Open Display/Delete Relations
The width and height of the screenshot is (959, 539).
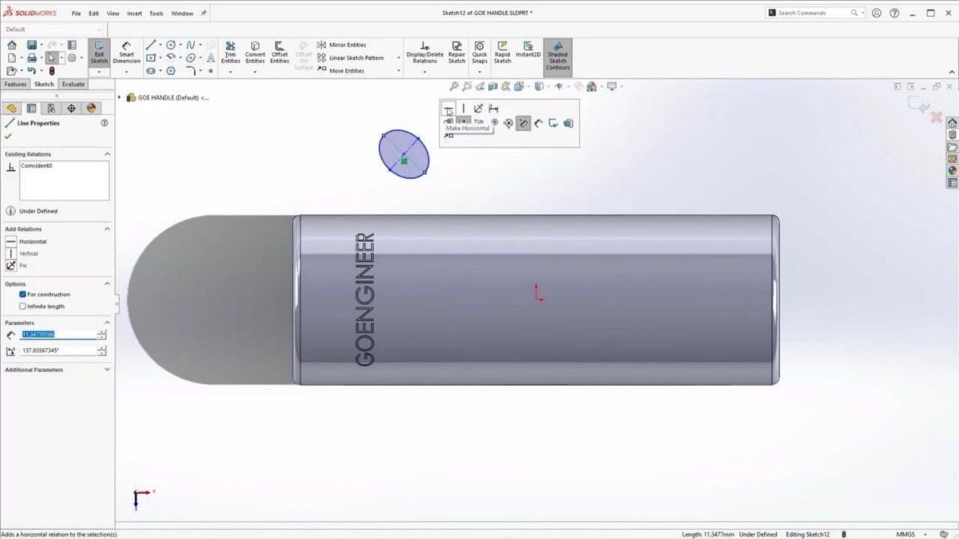coord(424,53)
